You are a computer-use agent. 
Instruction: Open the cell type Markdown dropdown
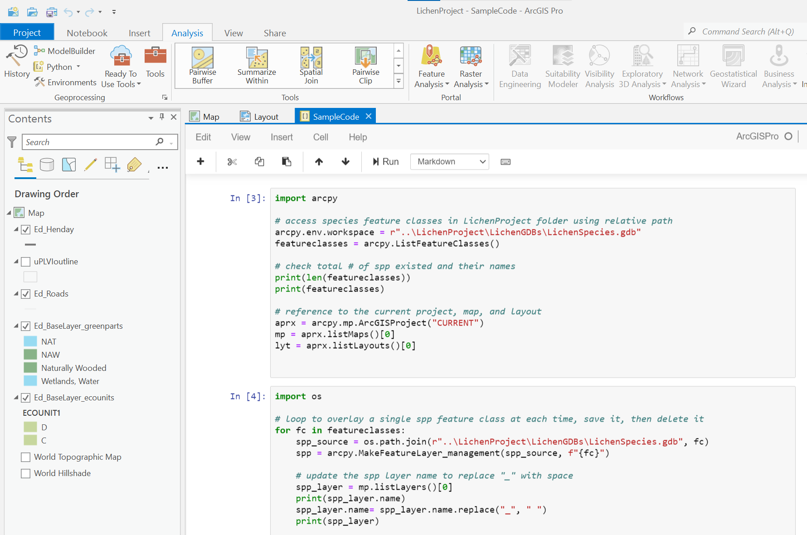point(449,162)
